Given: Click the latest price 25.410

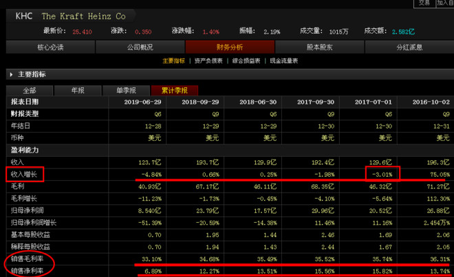Looking at the screenshot, I should click(83, 32).
